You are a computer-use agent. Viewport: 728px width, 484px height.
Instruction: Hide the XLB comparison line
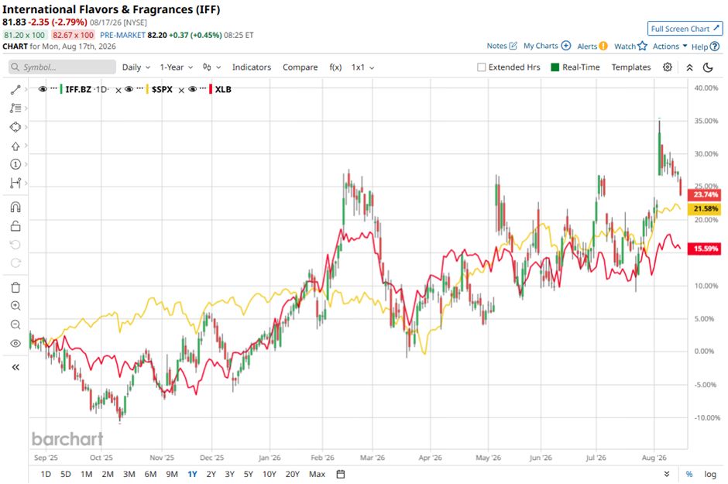click(193, 89)
